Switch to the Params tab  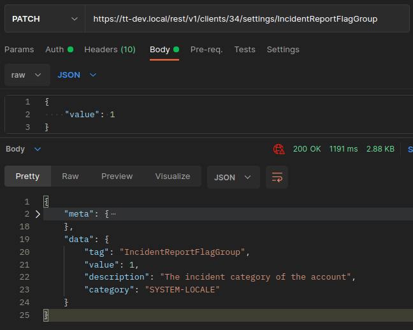click(x=19, y=50)
